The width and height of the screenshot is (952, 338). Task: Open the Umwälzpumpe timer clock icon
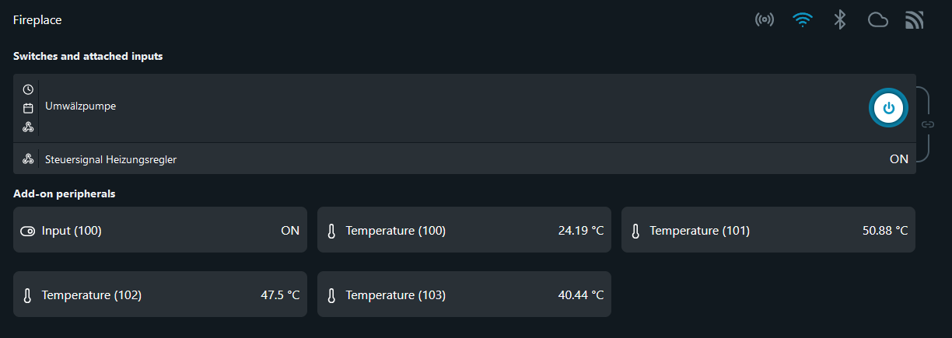(28, 89)
